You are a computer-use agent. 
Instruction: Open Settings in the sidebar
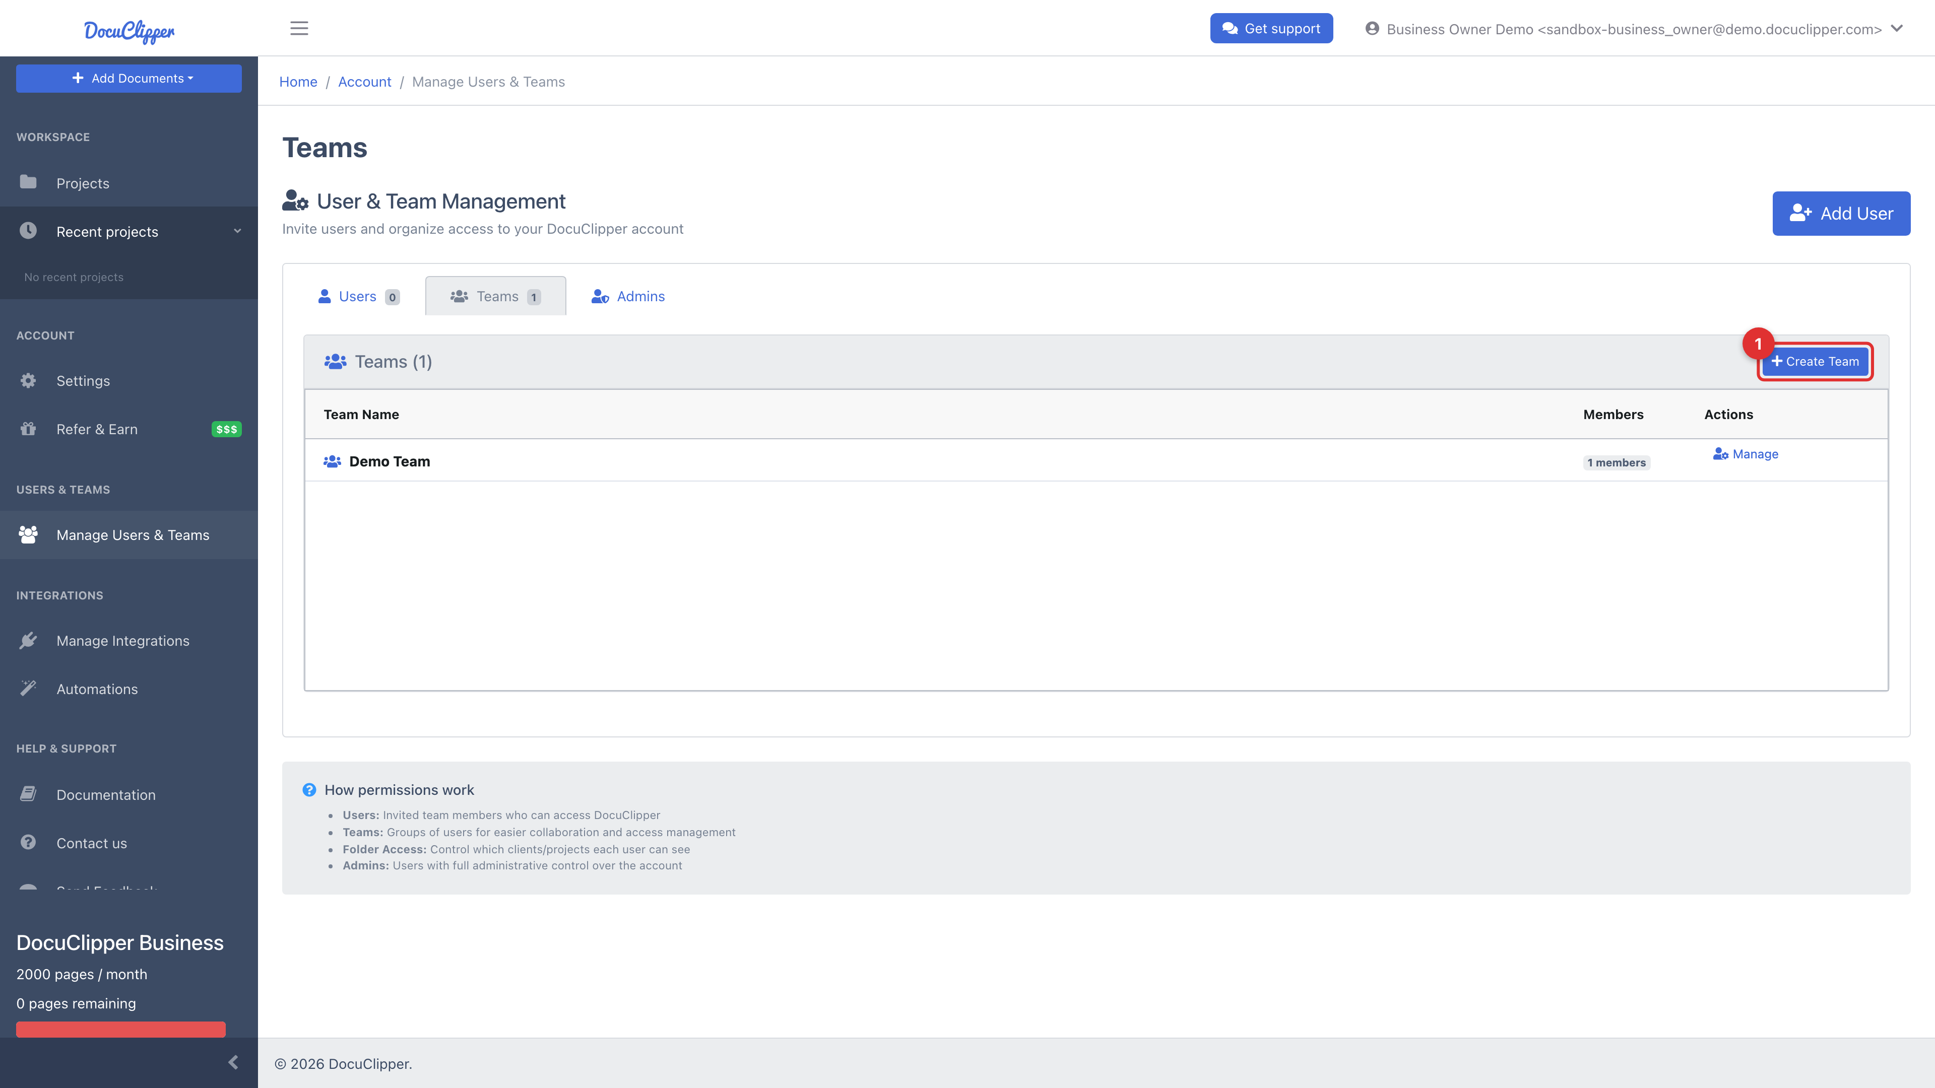128,381
